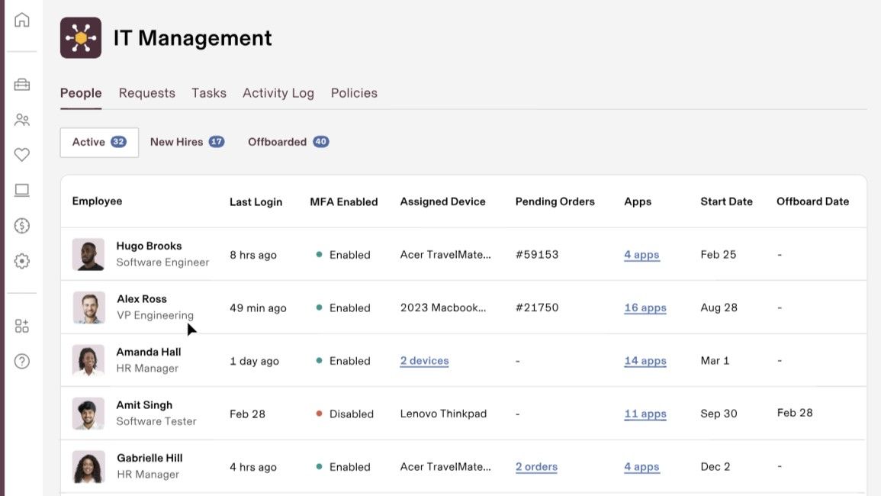Open the Activity Log tab
881x496 pixels.
(278, 93)
